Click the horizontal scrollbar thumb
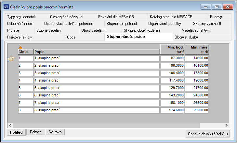This screenshot has width=237, height=143. tap(106, 125)
